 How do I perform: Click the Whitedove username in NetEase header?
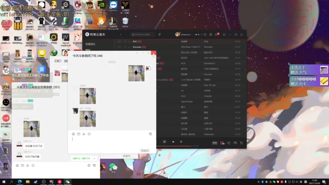(186, 35)
